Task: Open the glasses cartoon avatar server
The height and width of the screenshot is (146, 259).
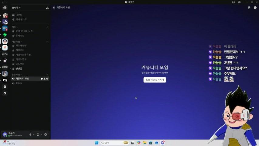Action: point(5,41)
